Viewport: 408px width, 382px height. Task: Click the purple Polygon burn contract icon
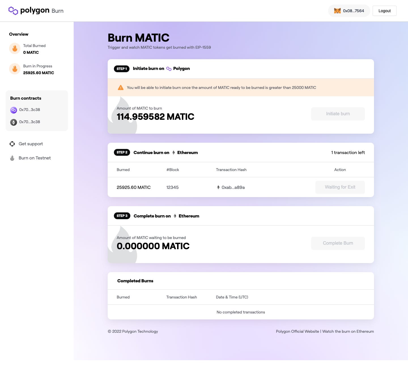(14, 110)
